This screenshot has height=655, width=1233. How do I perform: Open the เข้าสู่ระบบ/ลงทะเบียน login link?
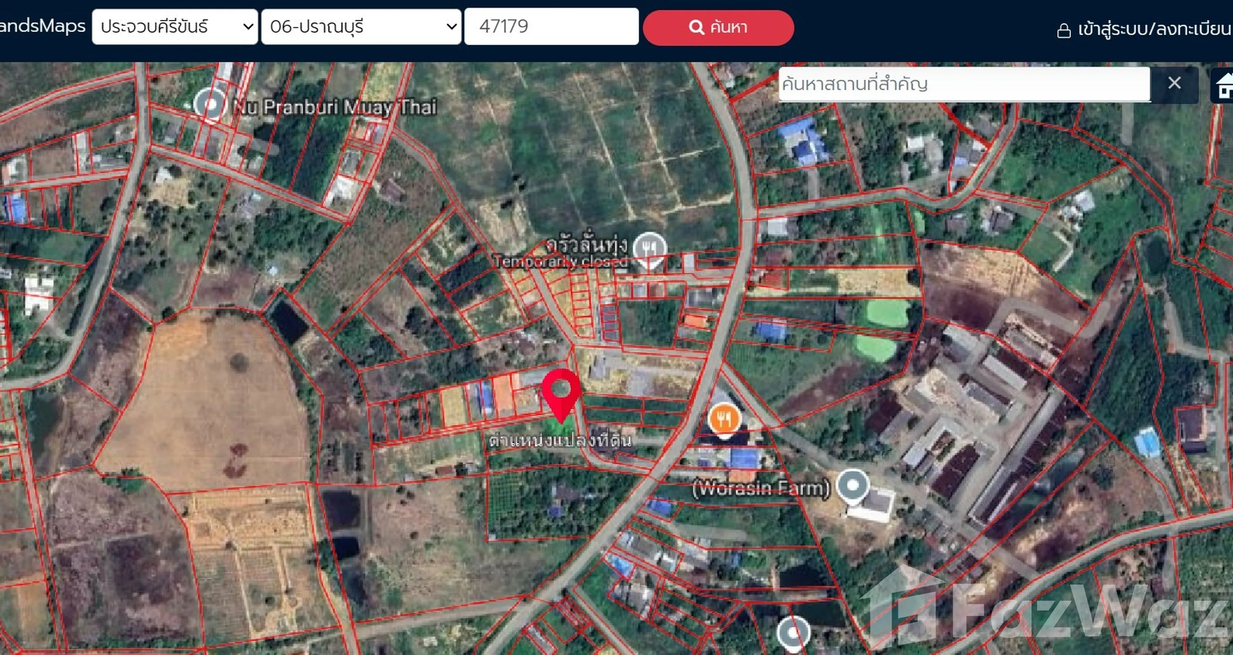coord(1154,30)
